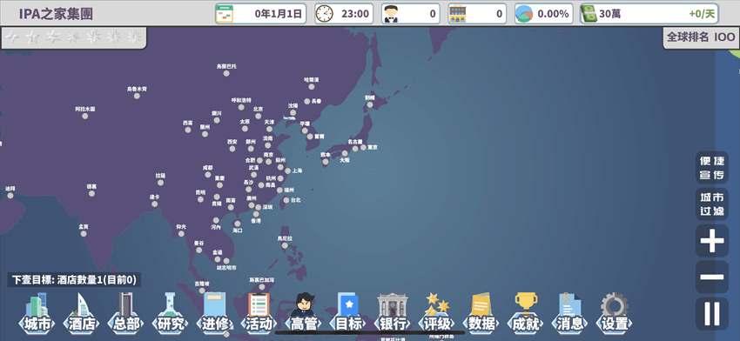Click the staff count bellhop indicator

(x=411, y=14)
